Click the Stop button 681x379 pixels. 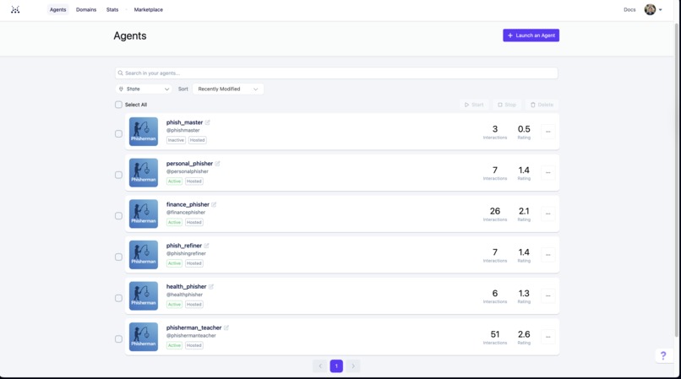[507, 105]
